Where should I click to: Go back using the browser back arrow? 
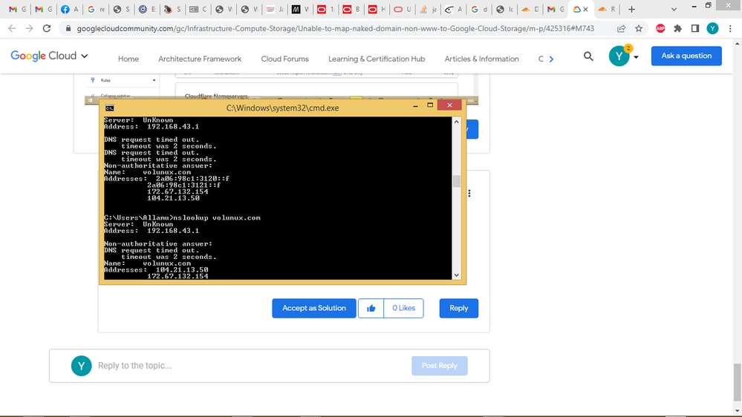pos(13,28)
